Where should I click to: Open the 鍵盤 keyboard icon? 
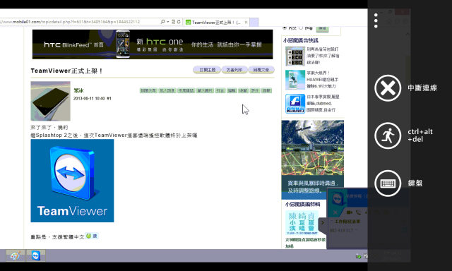click(388, 183)
